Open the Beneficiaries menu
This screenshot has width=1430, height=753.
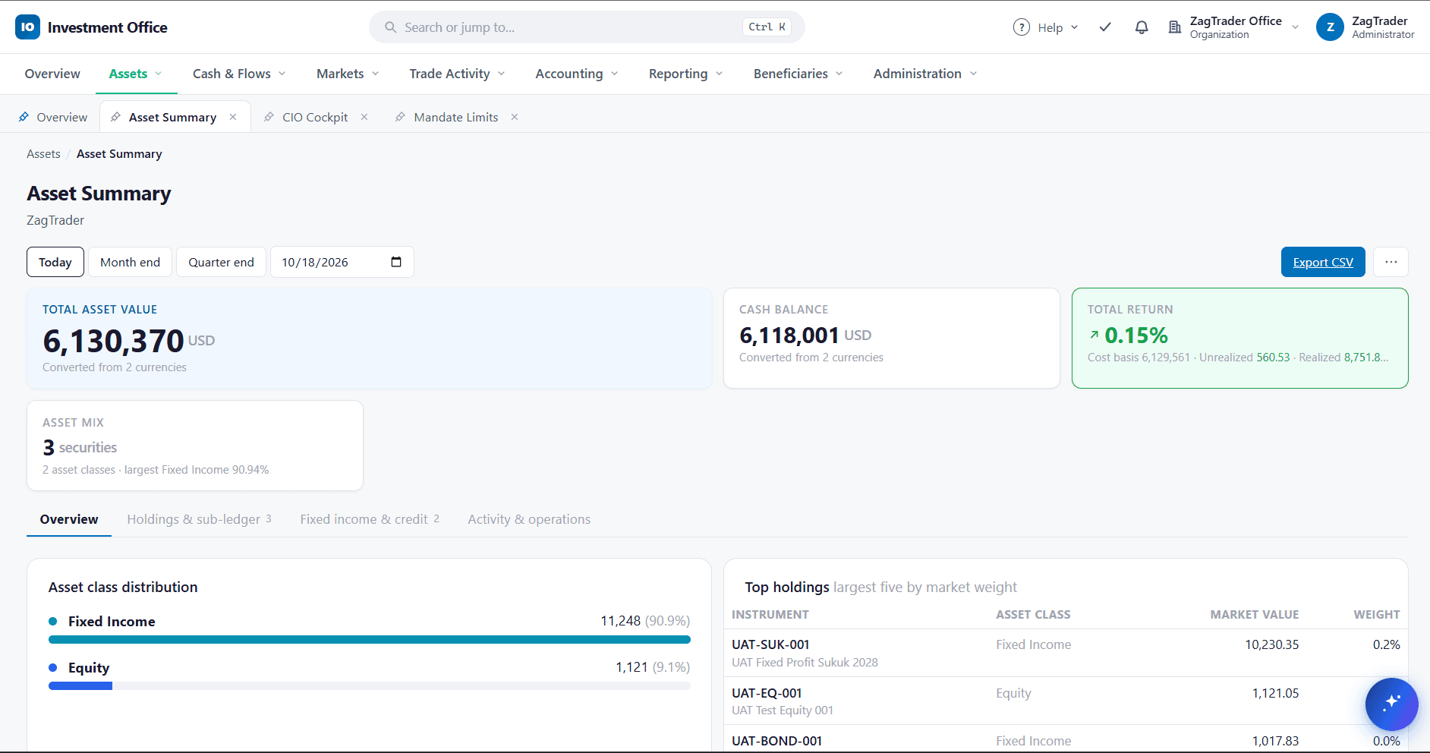[x=798, y=74]
